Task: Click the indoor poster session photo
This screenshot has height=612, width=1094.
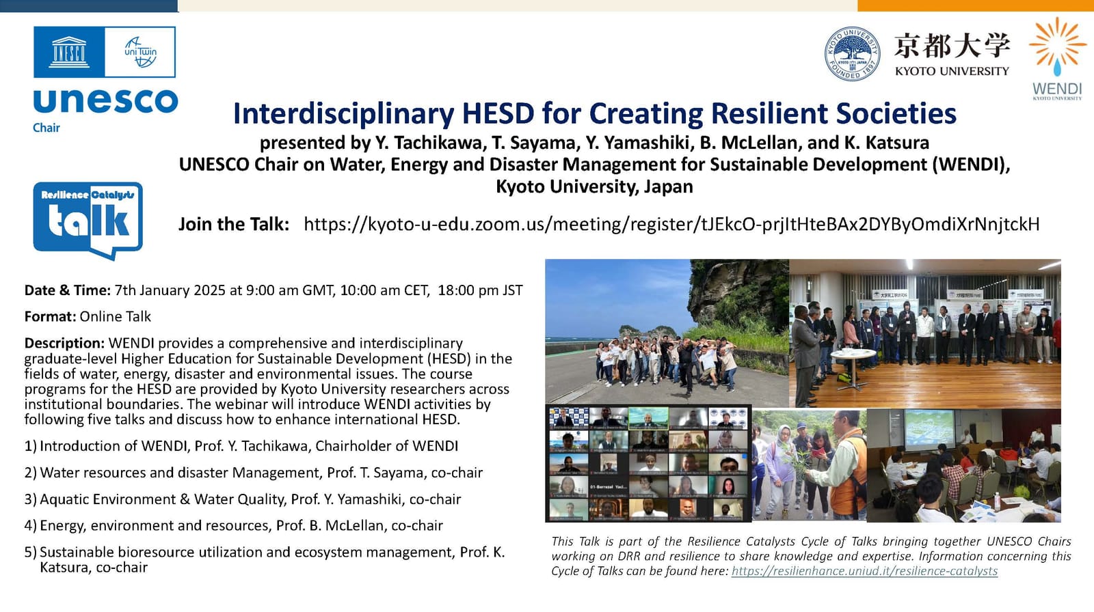Action: click(925, 333)
